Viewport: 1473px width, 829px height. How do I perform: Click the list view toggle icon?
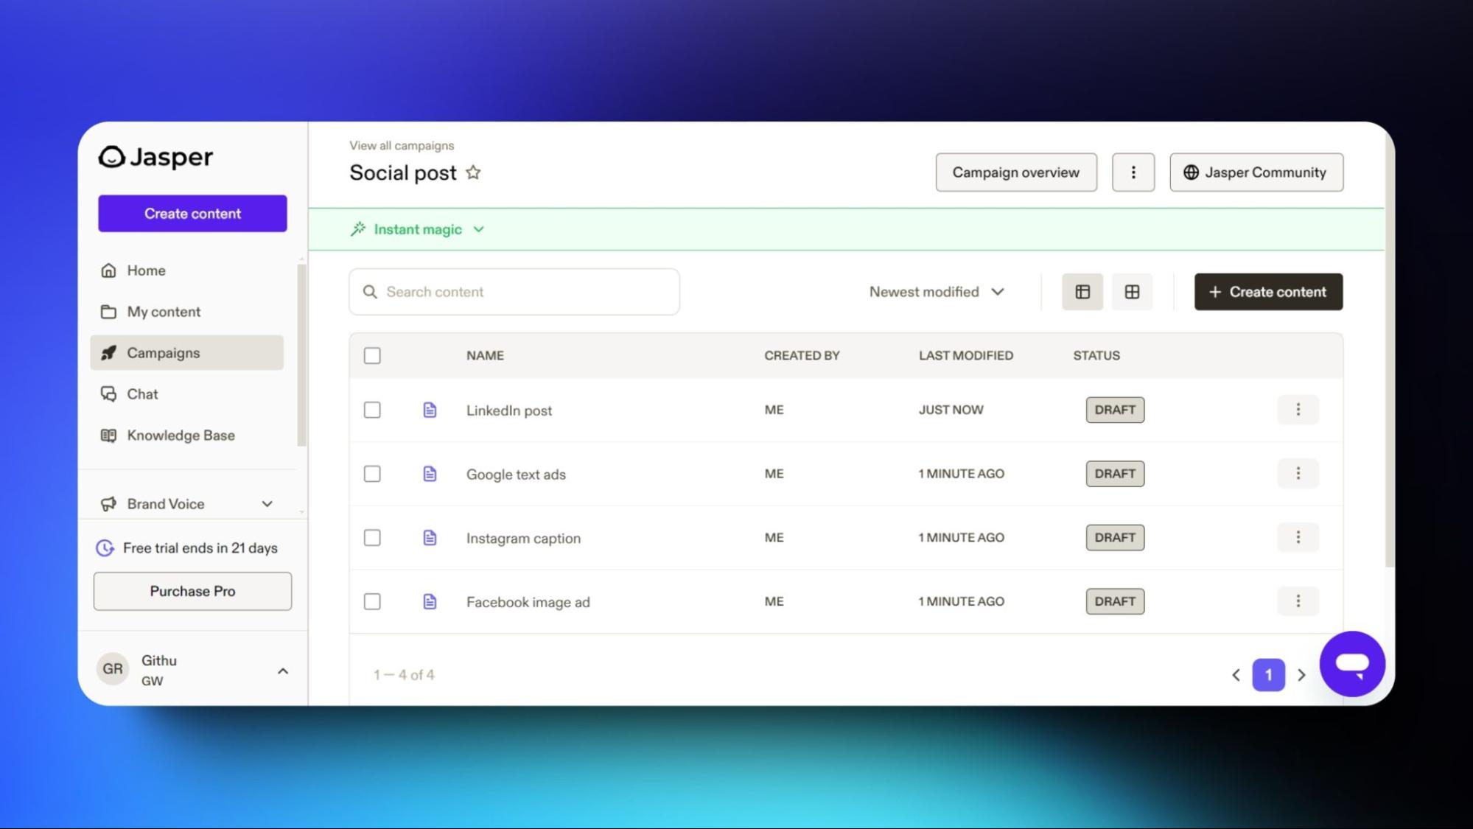point(1083,292)
